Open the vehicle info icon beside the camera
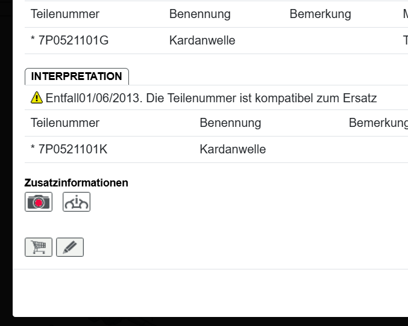Screen dimensions: 408x326 pos(77,202)
